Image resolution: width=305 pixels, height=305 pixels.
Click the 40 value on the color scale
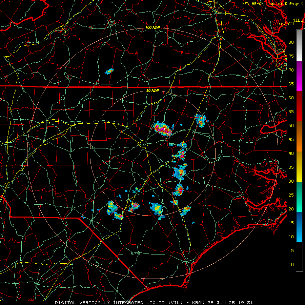[x=291, y=153]
